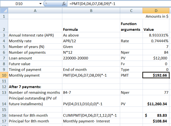Select row 11 header
Screen dimensions: 171x126
pos(4,81)
